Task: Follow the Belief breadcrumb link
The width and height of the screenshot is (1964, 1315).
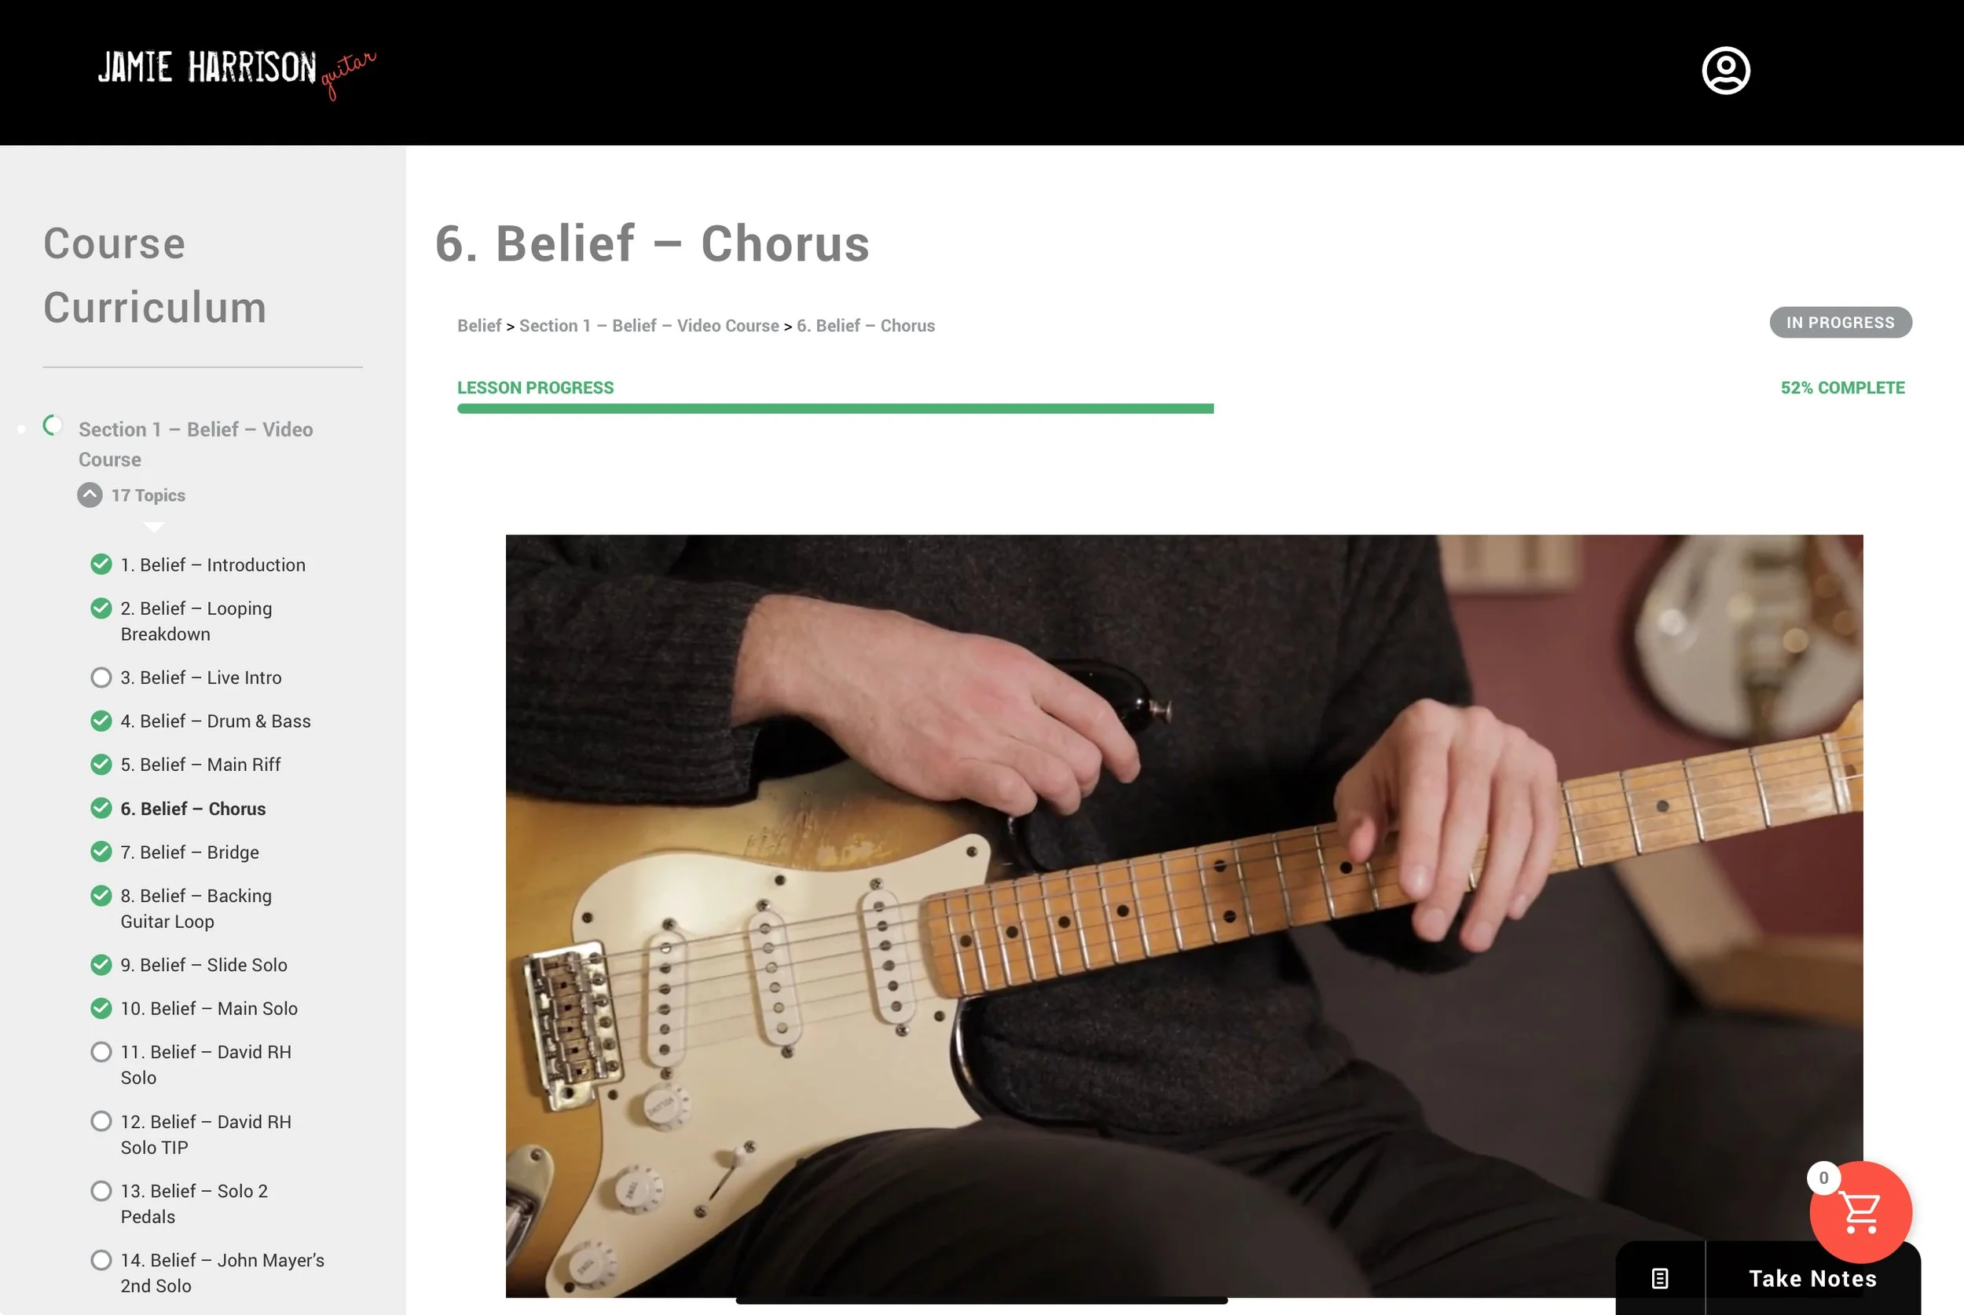Action: pos(479,325)
